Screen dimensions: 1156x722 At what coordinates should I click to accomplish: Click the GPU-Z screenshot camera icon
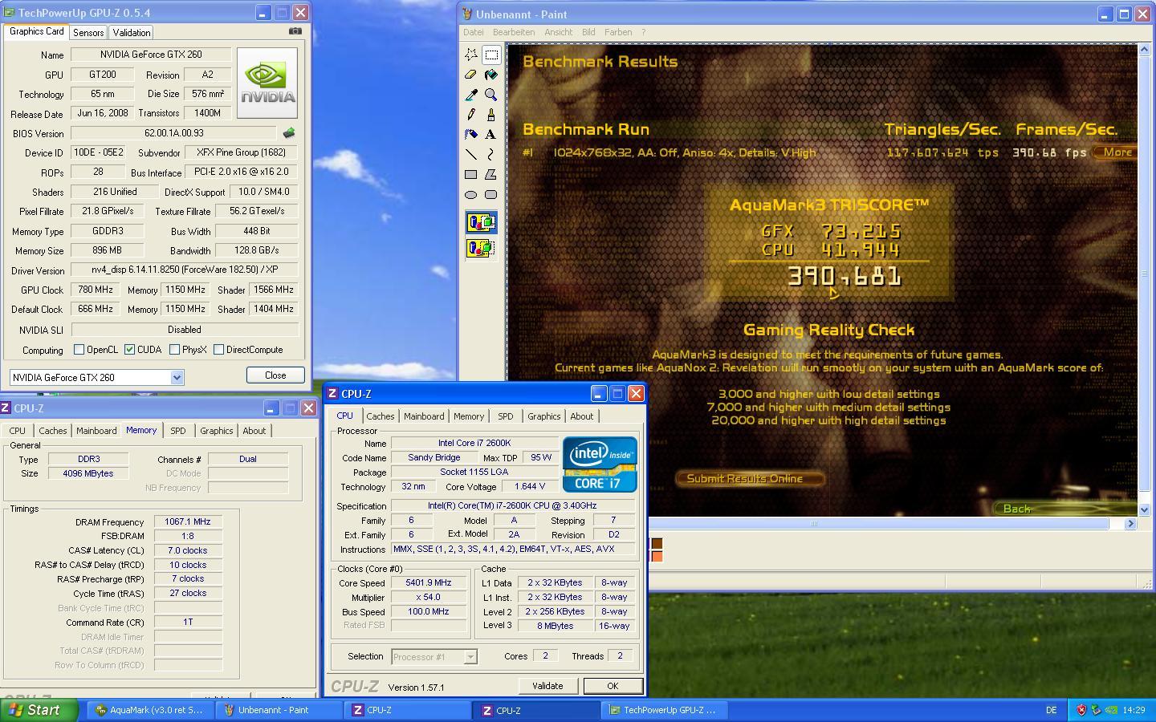[295, 31]
